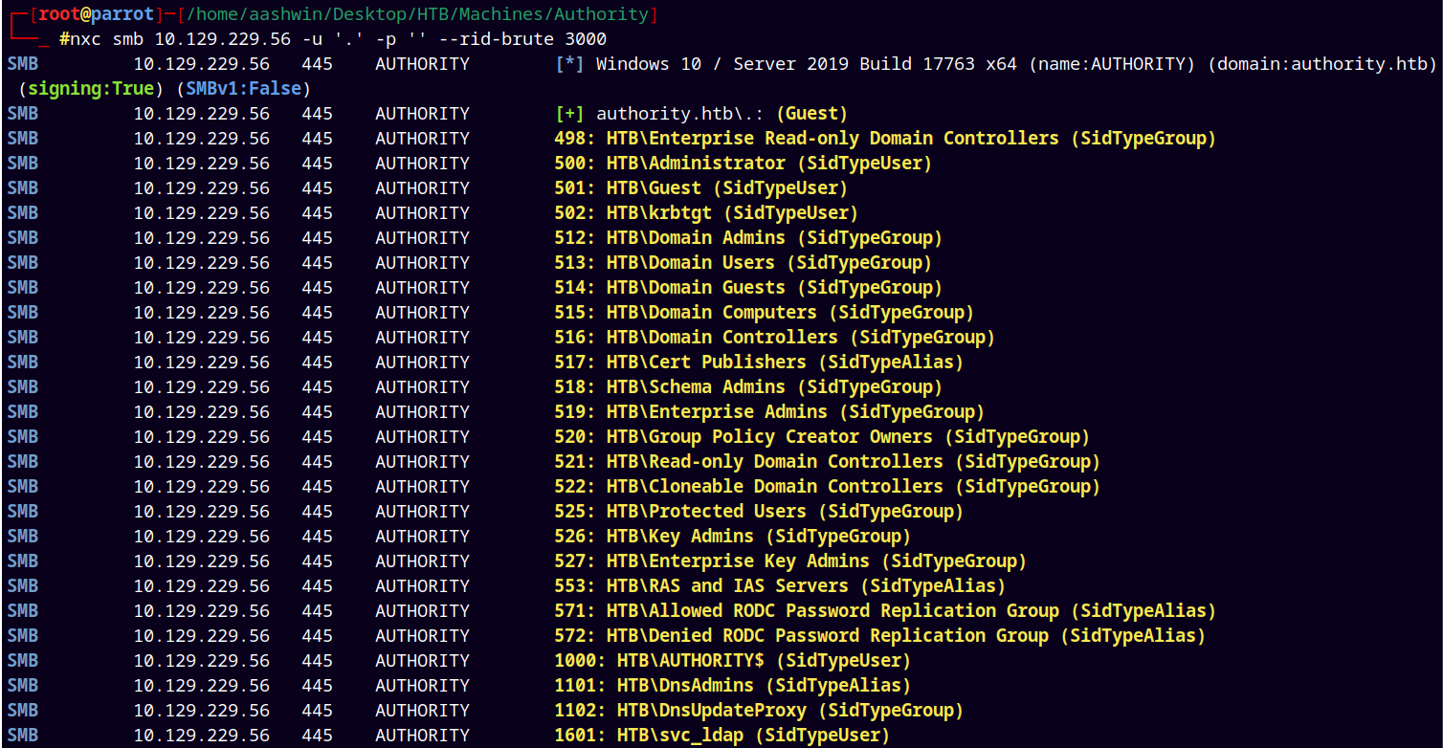The width and height of the screenshot is (1443, 748).
Task: Select the 553: HTB\RAS and IAS Servers entry
Action: coord(780,586)
